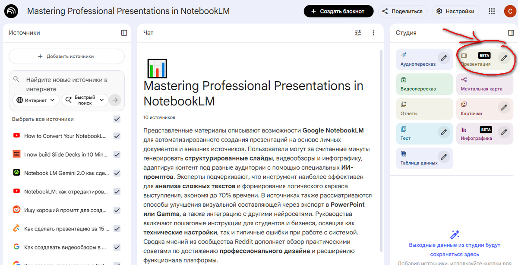Generate Аудиопересказ in Студия
The width and height of the screenshot is (518, 265).
tap(425, 60)
